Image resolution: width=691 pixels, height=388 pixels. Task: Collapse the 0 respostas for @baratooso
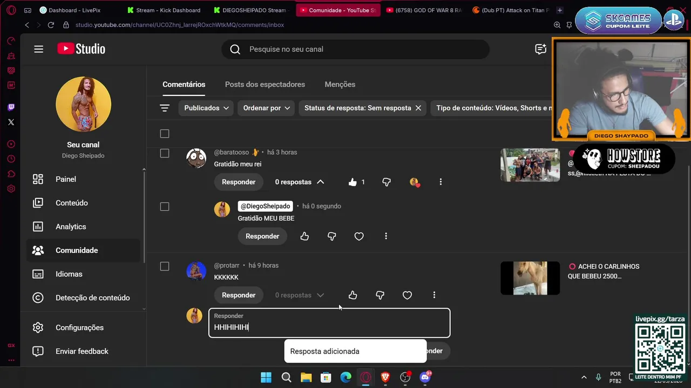[x=300, y=182]
